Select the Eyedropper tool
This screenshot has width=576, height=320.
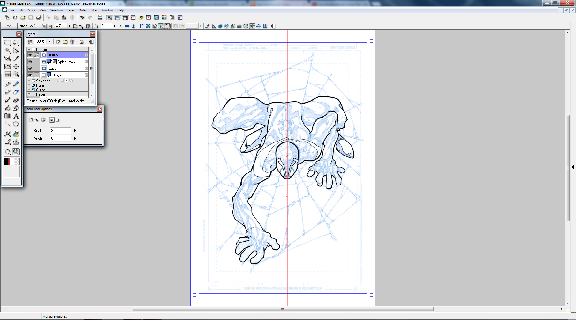[16, 58]
